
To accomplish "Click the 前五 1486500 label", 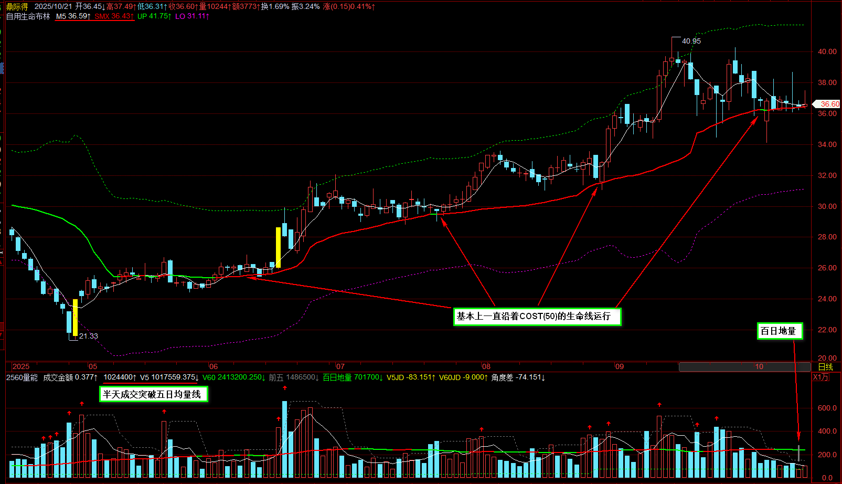I will (x=294, y=377).
